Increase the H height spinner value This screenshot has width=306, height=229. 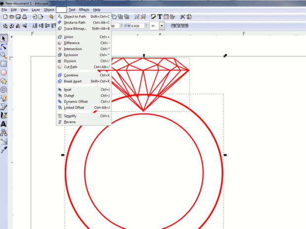coord(147,24)
